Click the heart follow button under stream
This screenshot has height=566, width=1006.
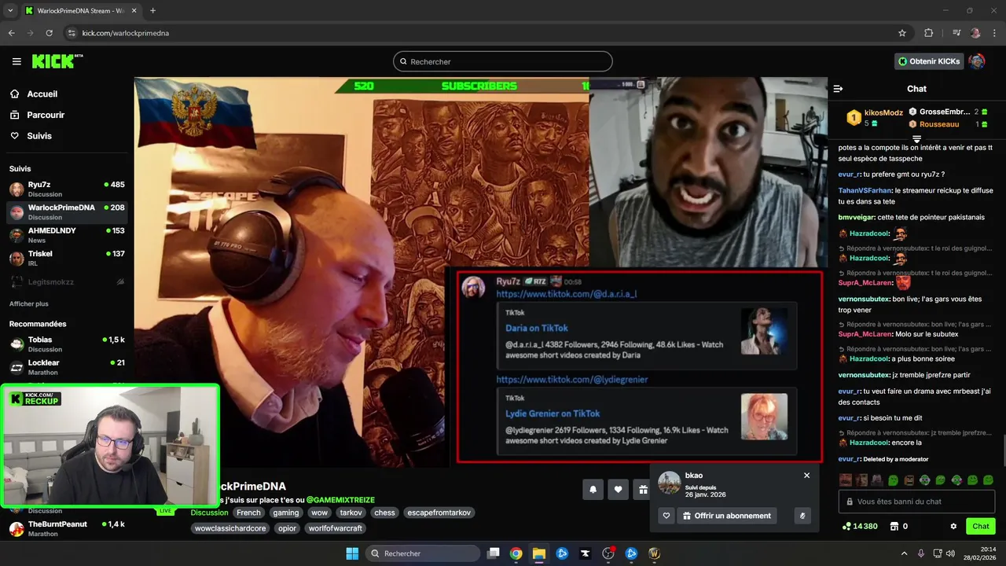(619, 490)
